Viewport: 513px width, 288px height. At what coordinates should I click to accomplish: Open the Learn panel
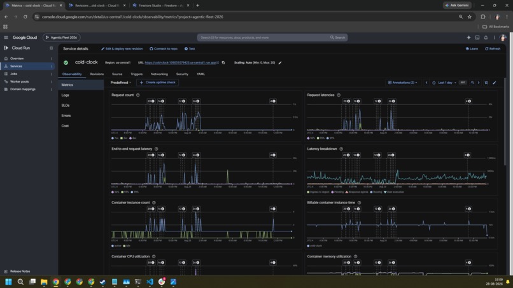coord(472,49)
